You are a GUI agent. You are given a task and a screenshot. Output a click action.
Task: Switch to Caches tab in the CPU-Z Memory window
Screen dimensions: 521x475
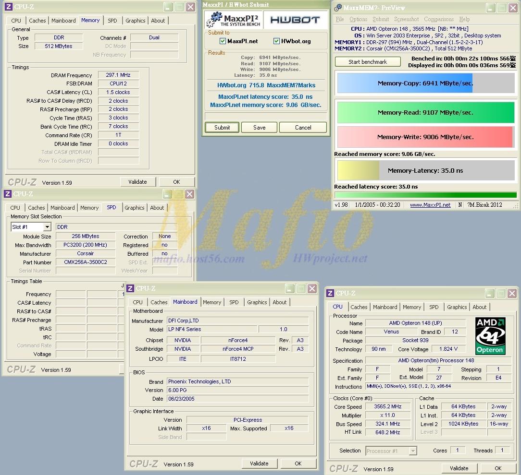pos(37,21)
